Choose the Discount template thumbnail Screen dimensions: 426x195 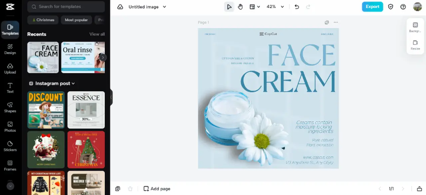pos(46,110)
